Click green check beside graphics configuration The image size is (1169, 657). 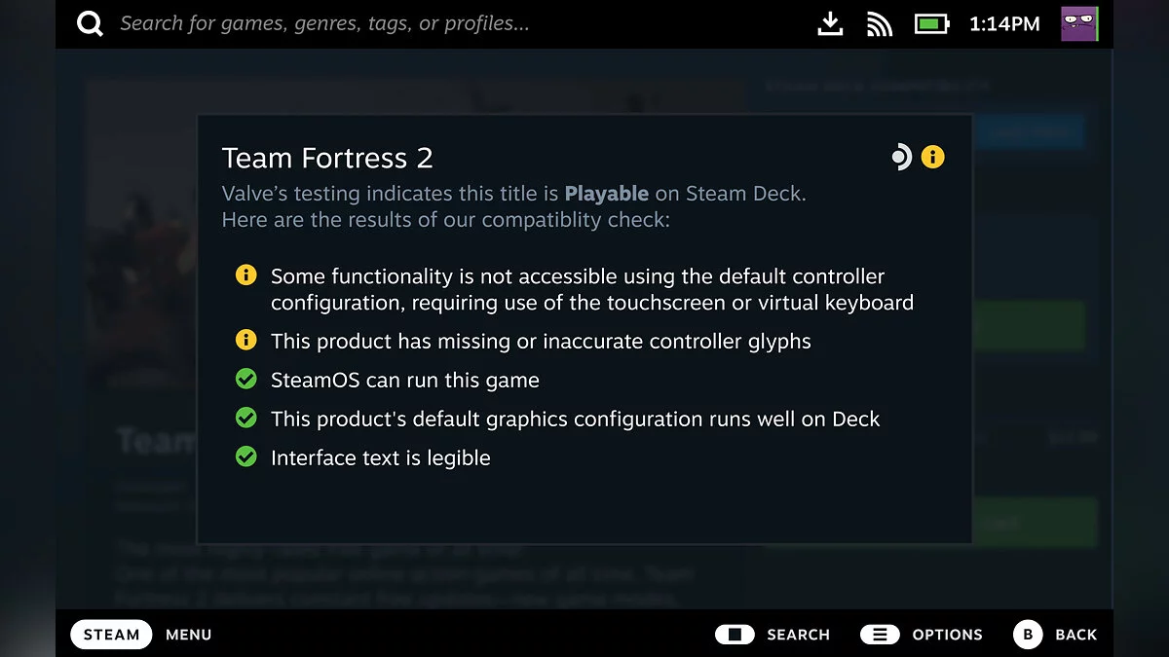(246, 418)
